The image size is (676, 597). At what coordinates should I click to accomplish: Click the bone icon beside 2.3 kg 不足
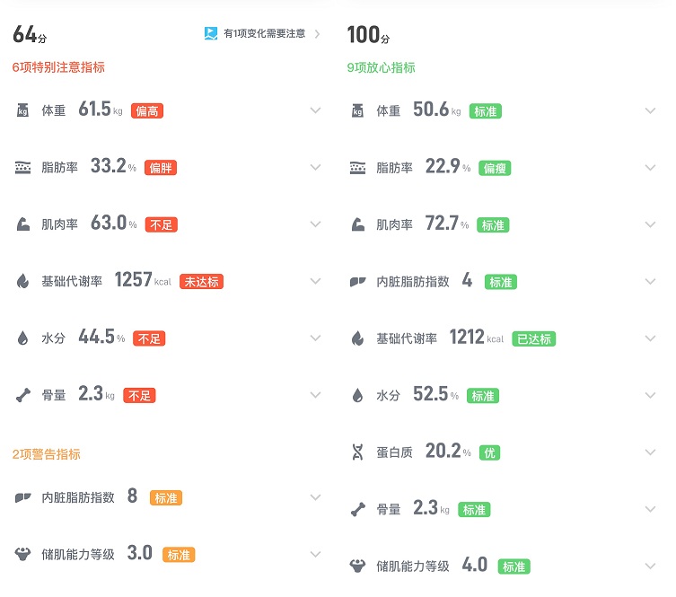(x=23, y=395)
